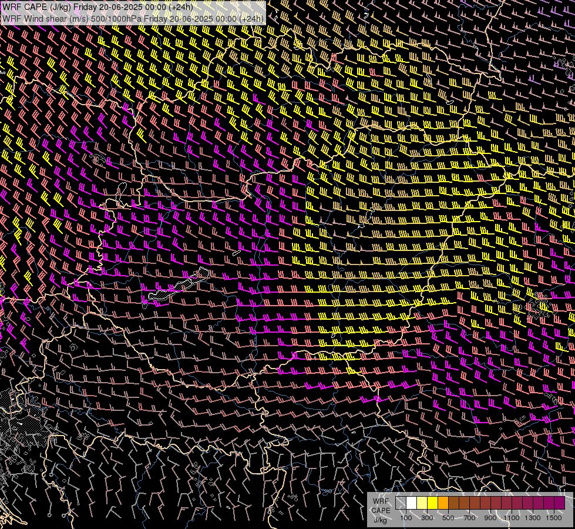Screen dimensions: 575x529
Task: Click the 900 legend value label
Action: [490, 518]
